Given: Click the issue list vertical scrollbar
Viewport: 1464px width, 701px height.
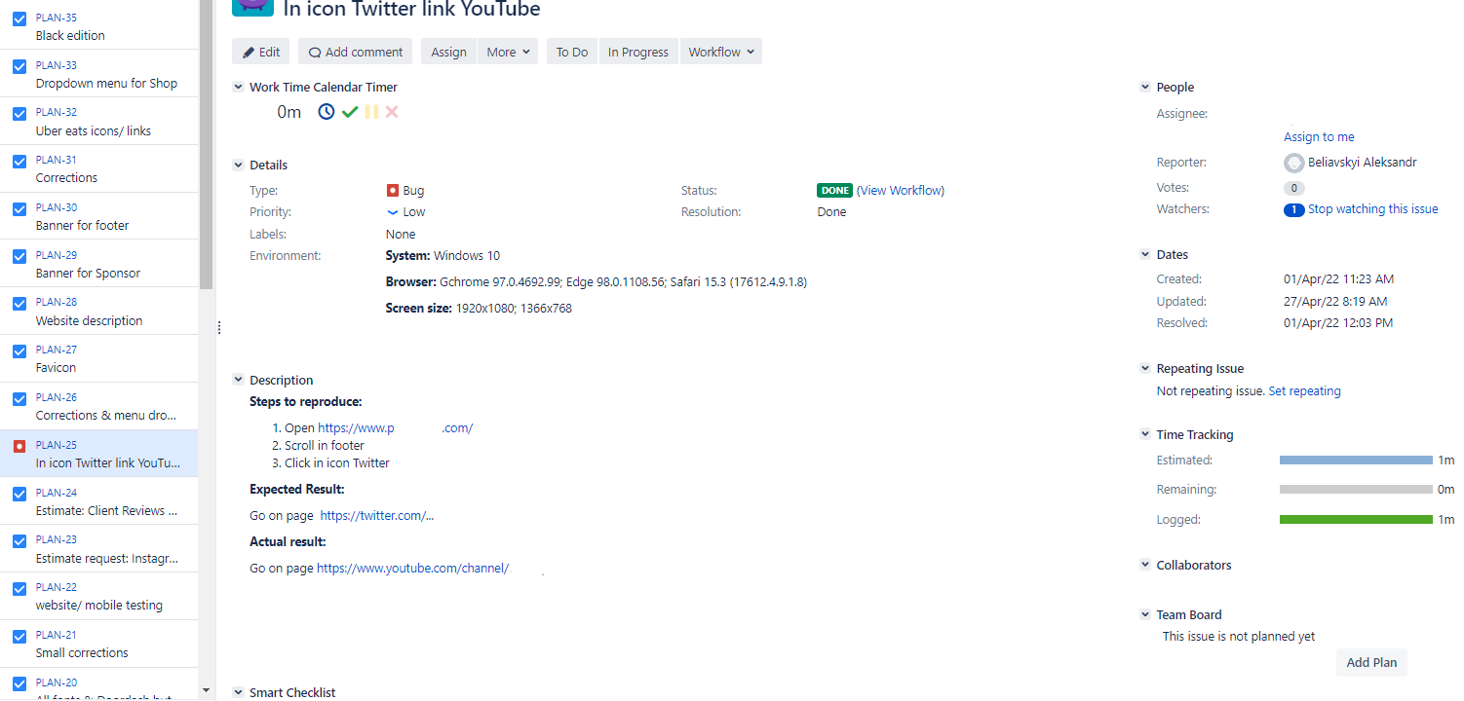Looking at the screenshot, I should (x=206, y=144).
